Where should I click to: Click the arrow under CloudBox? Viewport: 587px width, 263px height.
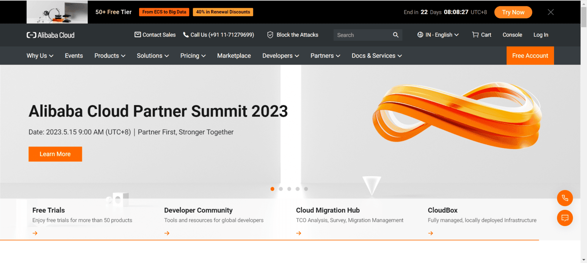pos(431,233)
